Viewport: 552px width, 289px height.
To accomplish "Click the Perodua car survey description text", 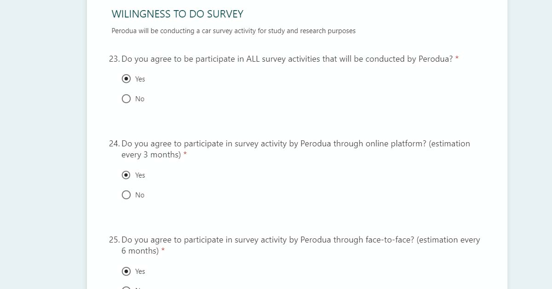I will coord(233,31).
